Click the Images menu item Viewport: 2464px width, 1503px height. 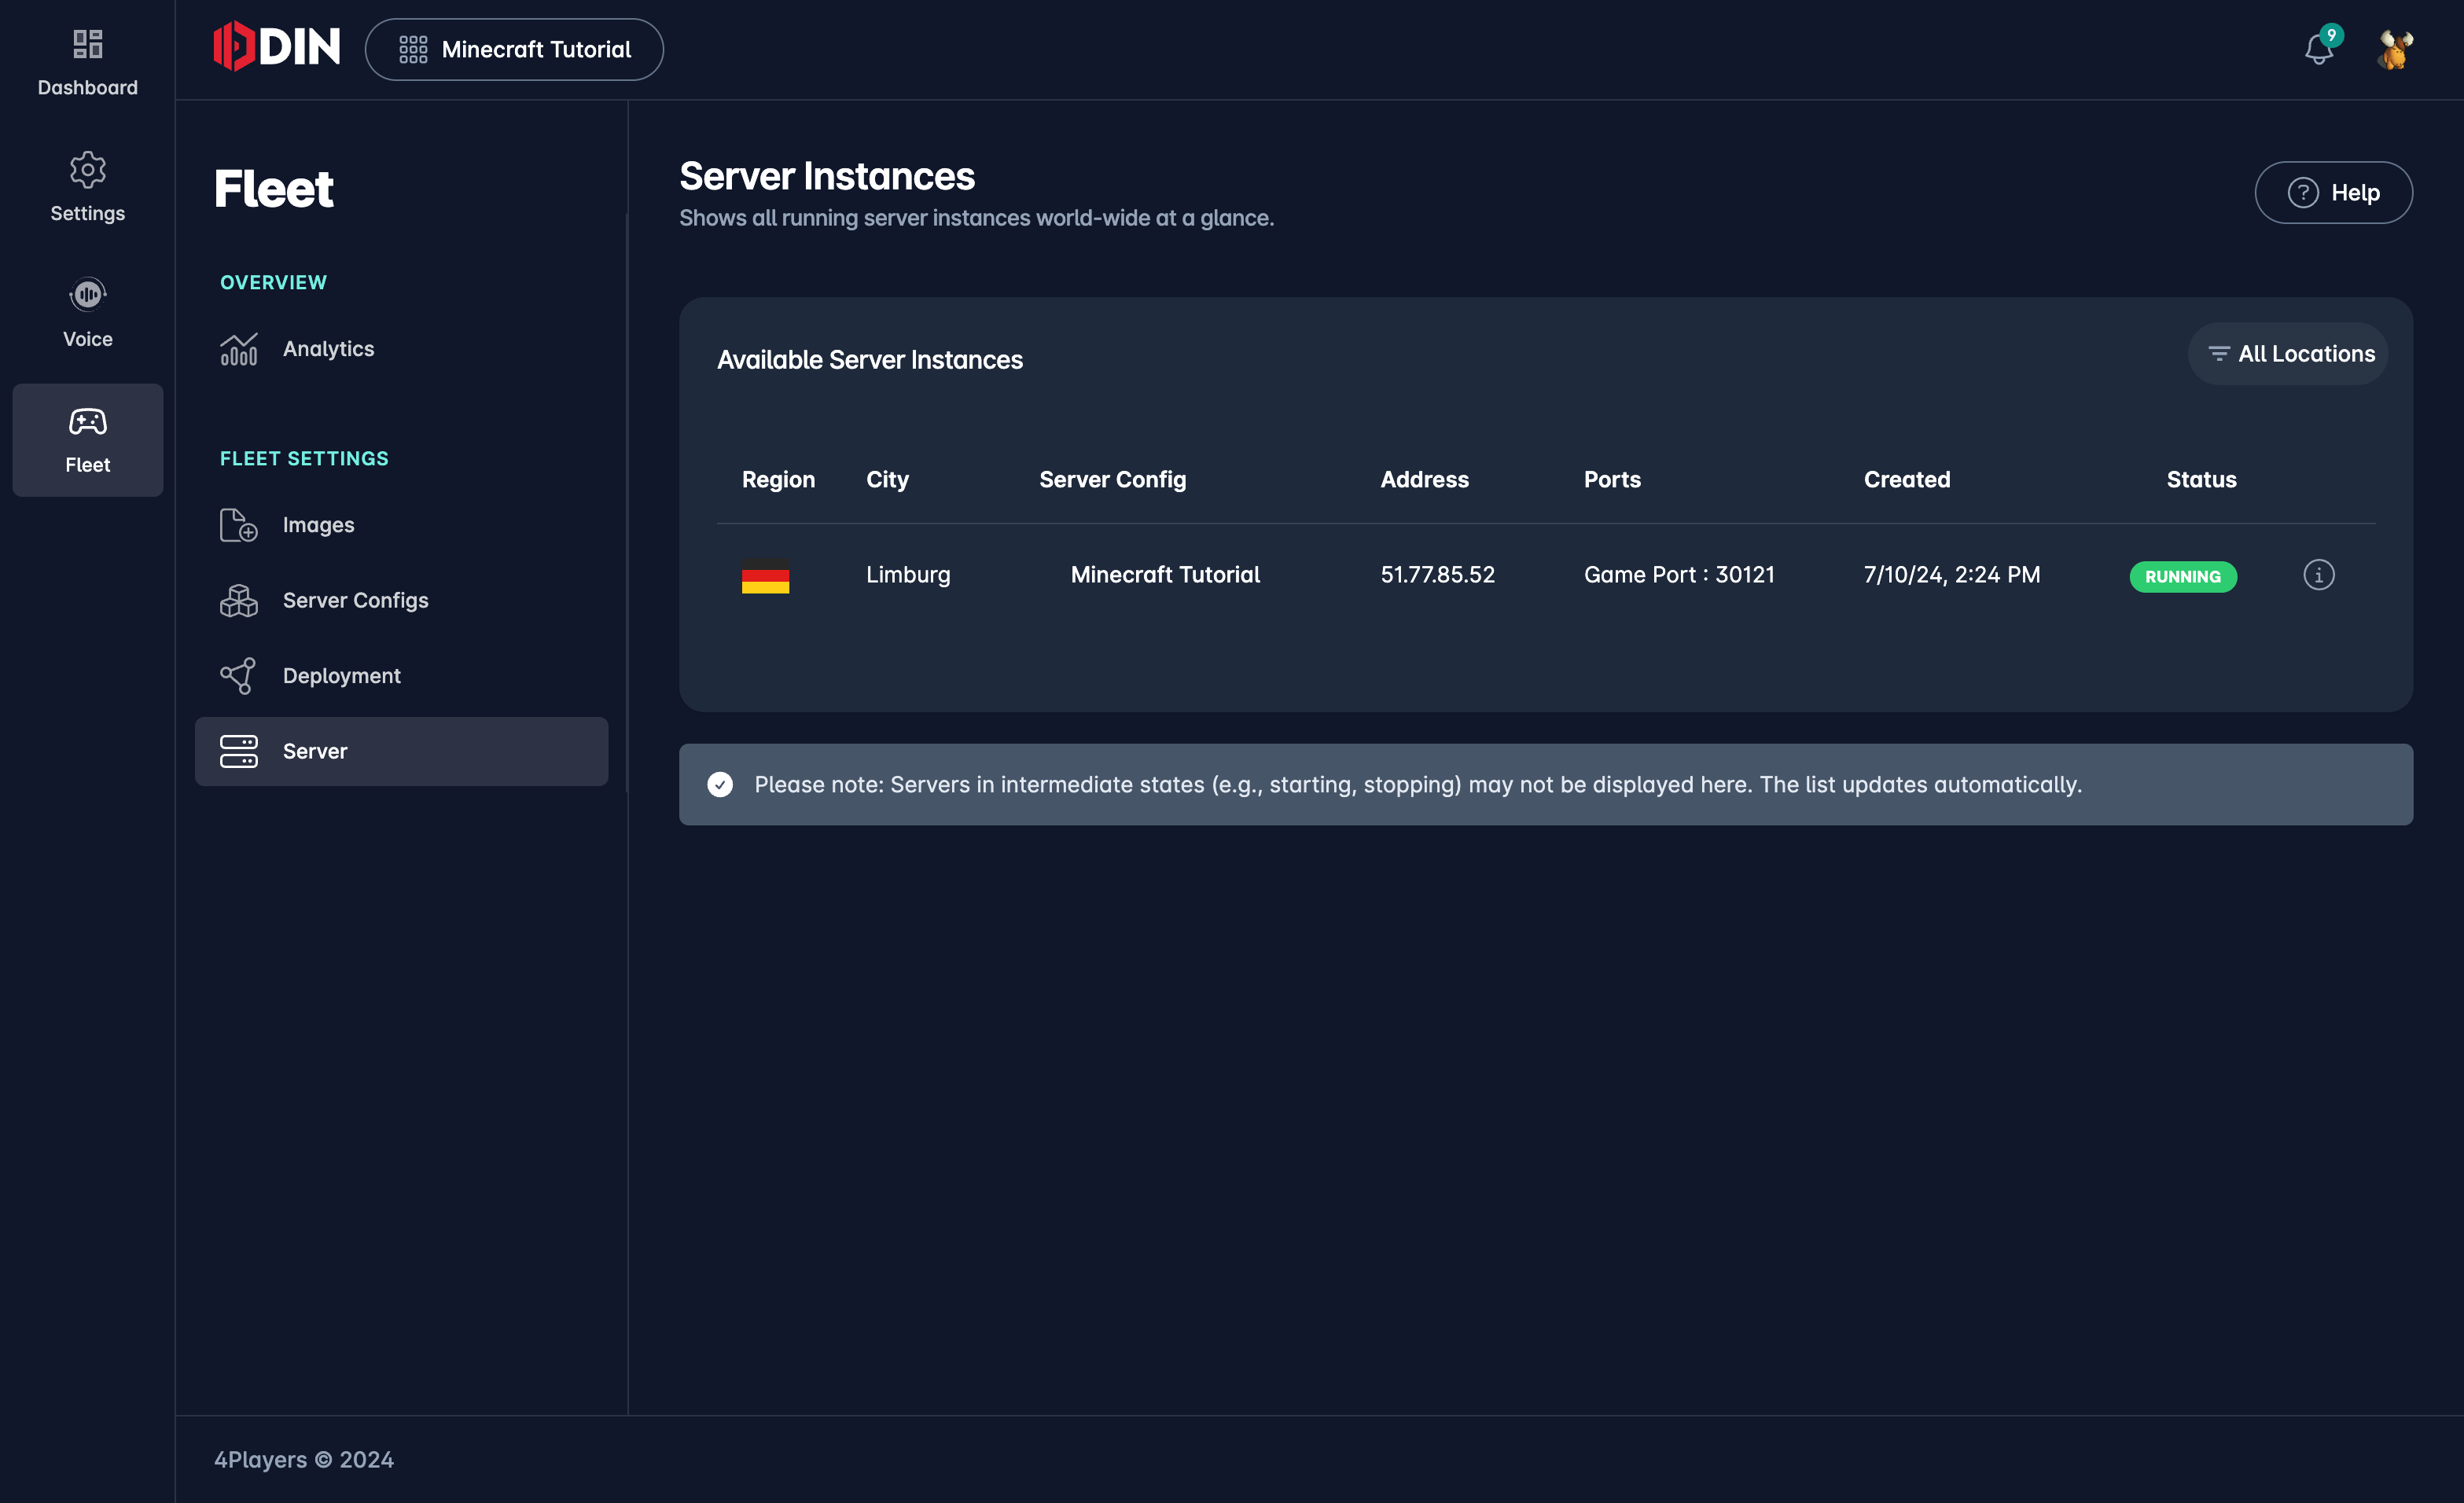pos(318,524)
